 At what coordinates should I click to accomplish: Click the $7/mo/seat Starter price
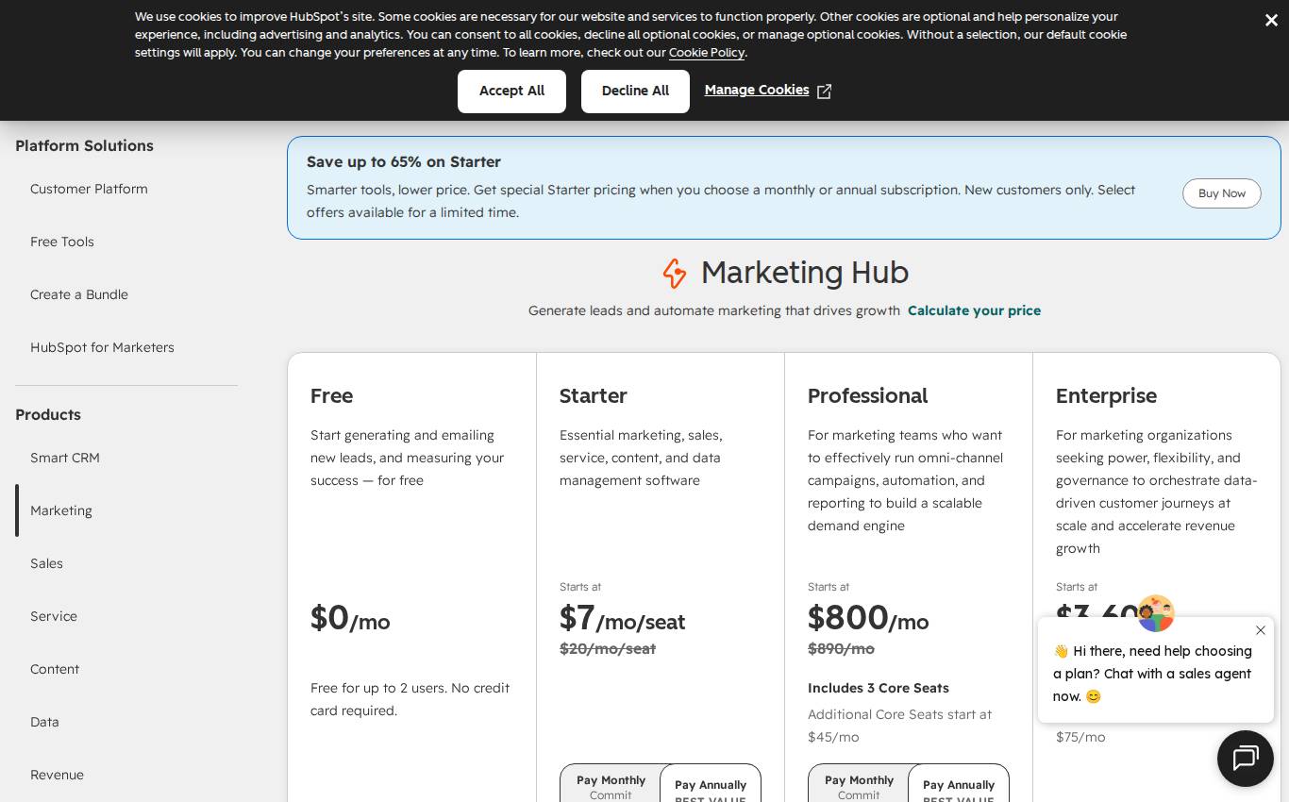coord(622,619)
